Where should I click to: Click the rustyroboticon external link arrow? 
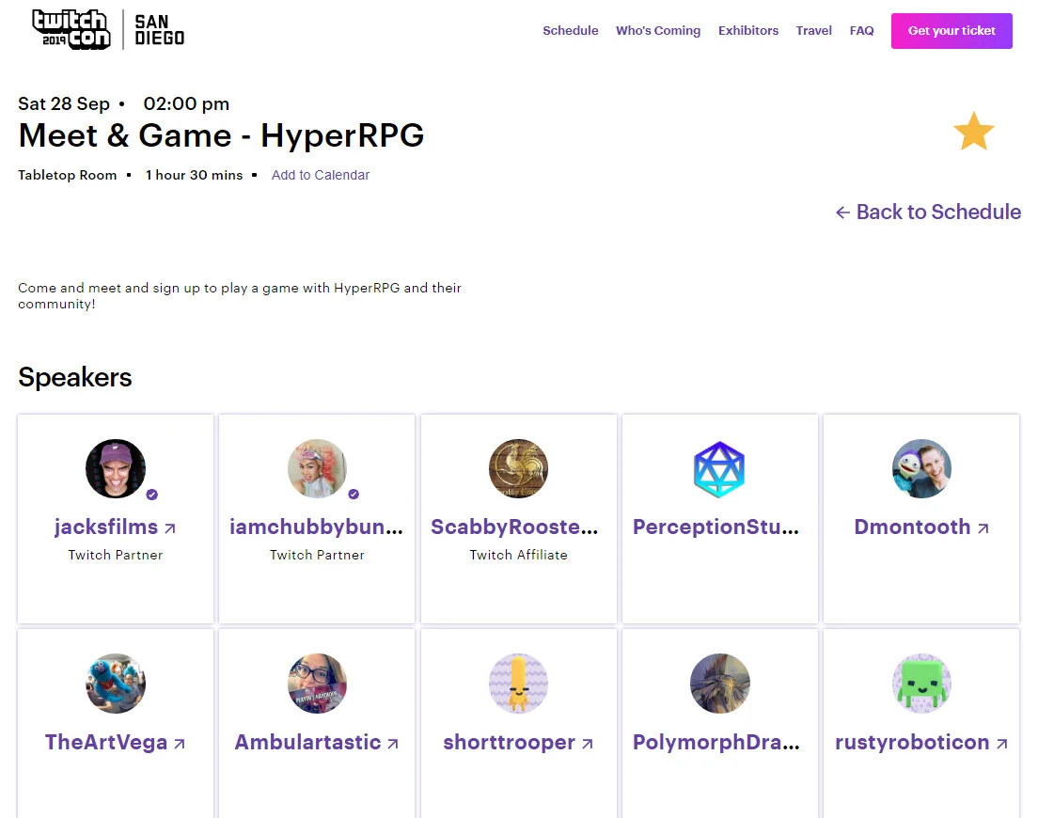pyautogui.click(x=1001, y=743)
